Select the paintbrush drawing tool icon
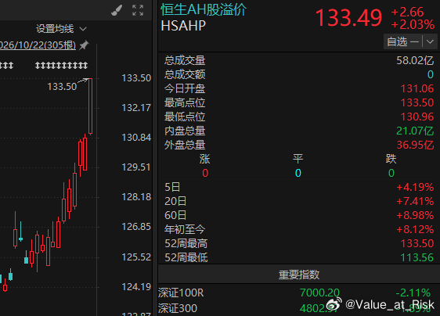Screen dimensions: 440x316 click(117, 10)
